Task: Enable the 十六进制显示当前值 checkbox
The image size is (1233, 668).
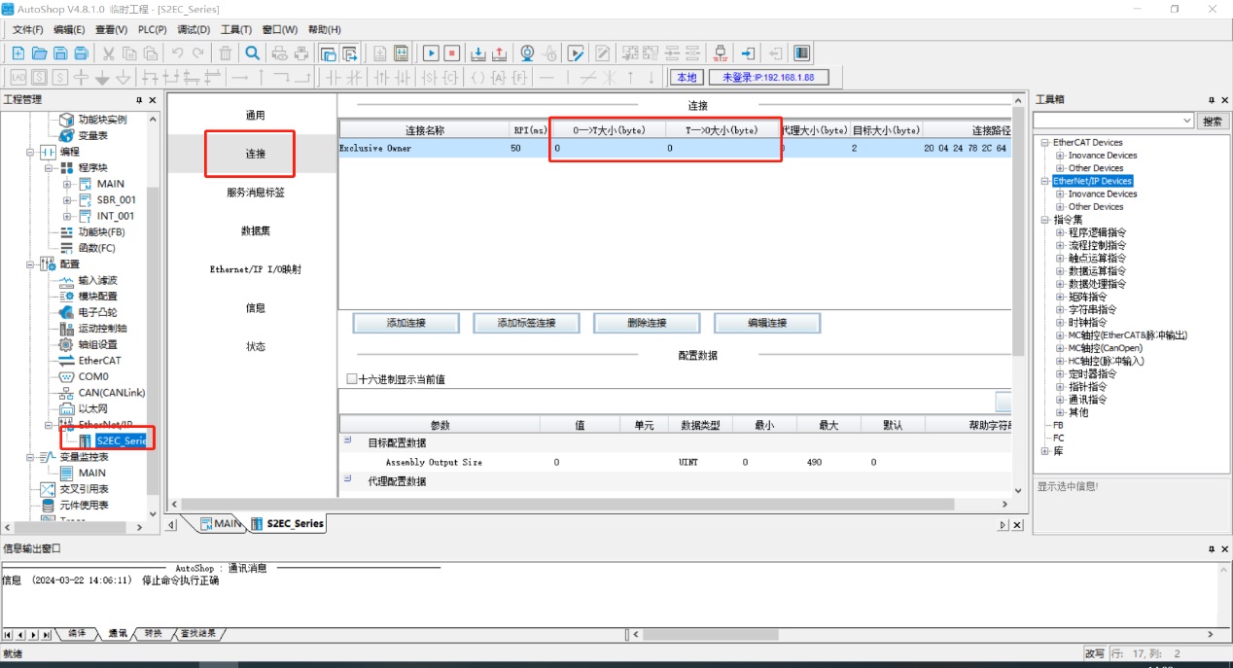Action: pyautogui.click(x=352, y=379)
